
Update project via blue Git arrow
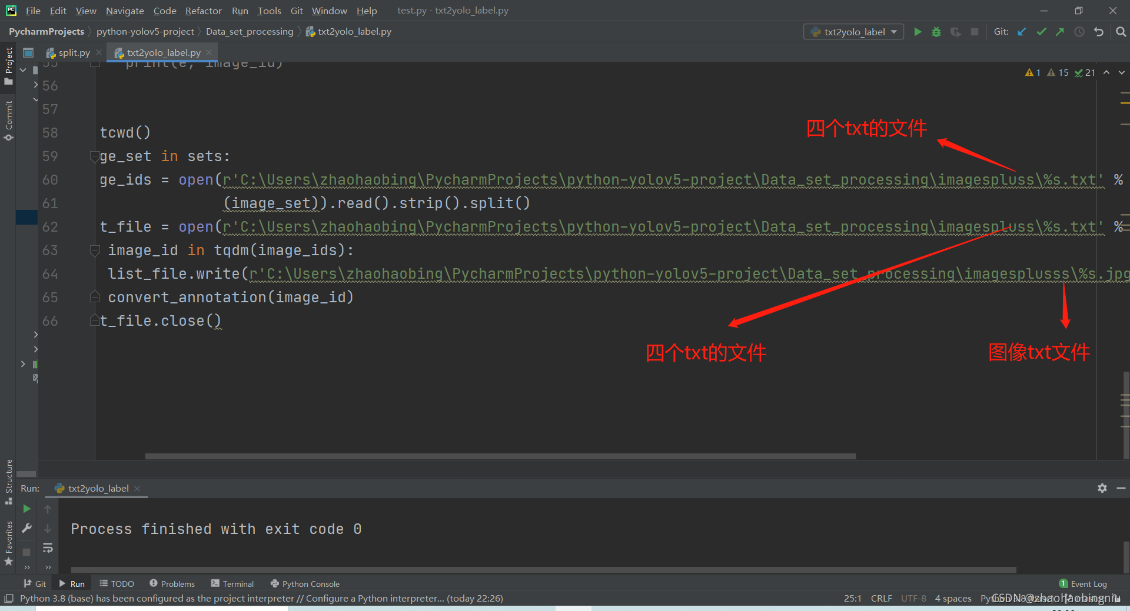[1022, 32]
